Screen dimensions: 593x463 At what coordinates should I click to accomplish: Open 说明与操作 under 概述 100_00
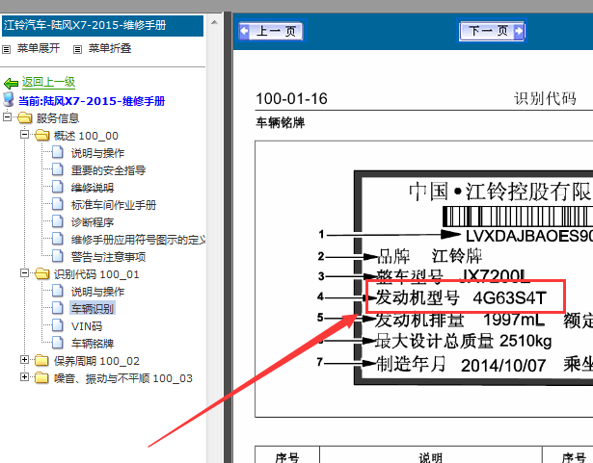(x=97, y=153)
